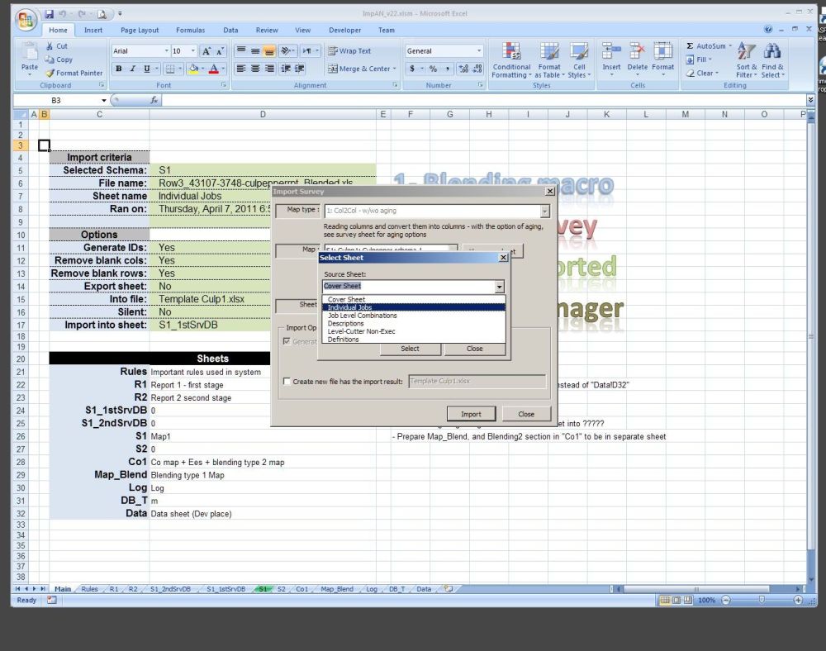The width and height of the screenshot is (826, 651).
Task: Toggle Italic formatting in the Font group
Action: coord(133,69)
